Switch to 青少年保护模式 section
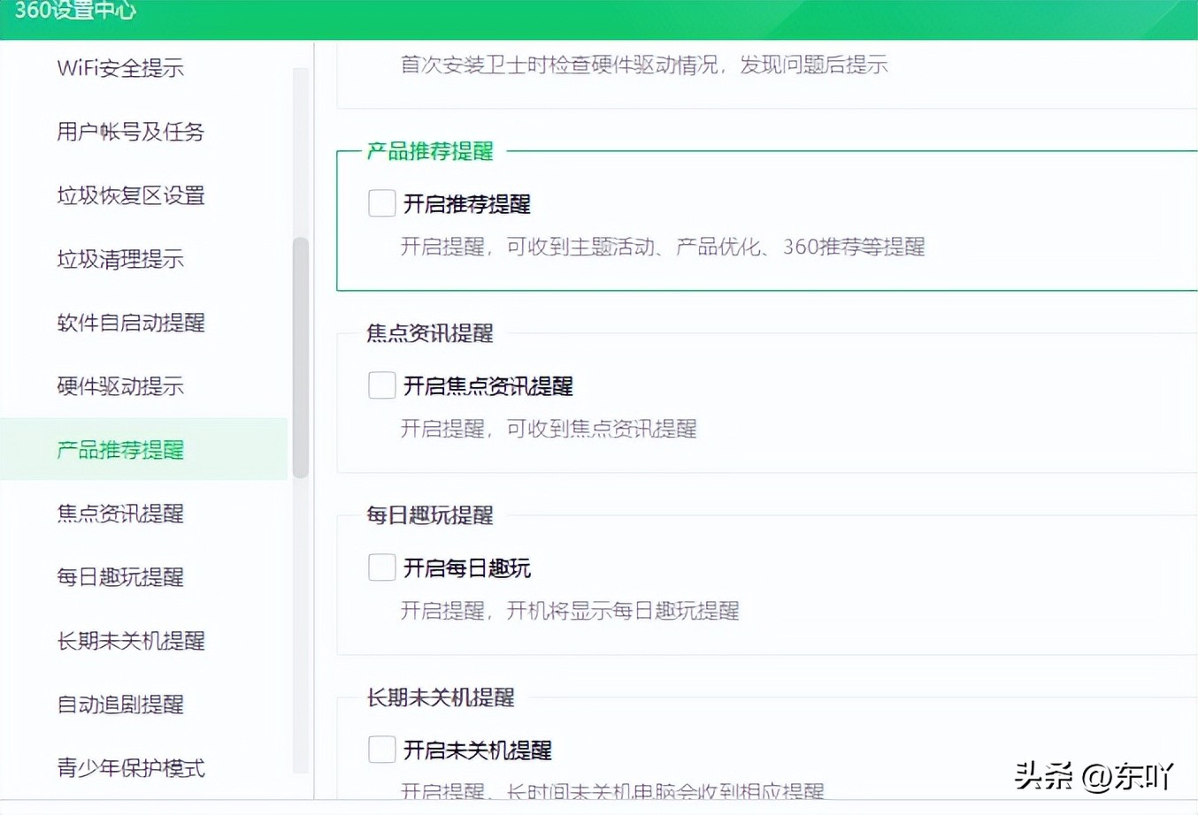This screenshot has height=815, width=1198. (130, 768)
